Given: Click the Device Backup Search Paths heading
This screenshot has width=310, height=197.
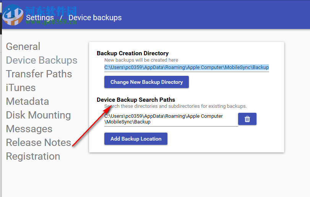Looking at the screenshot, I should (136, 100).
